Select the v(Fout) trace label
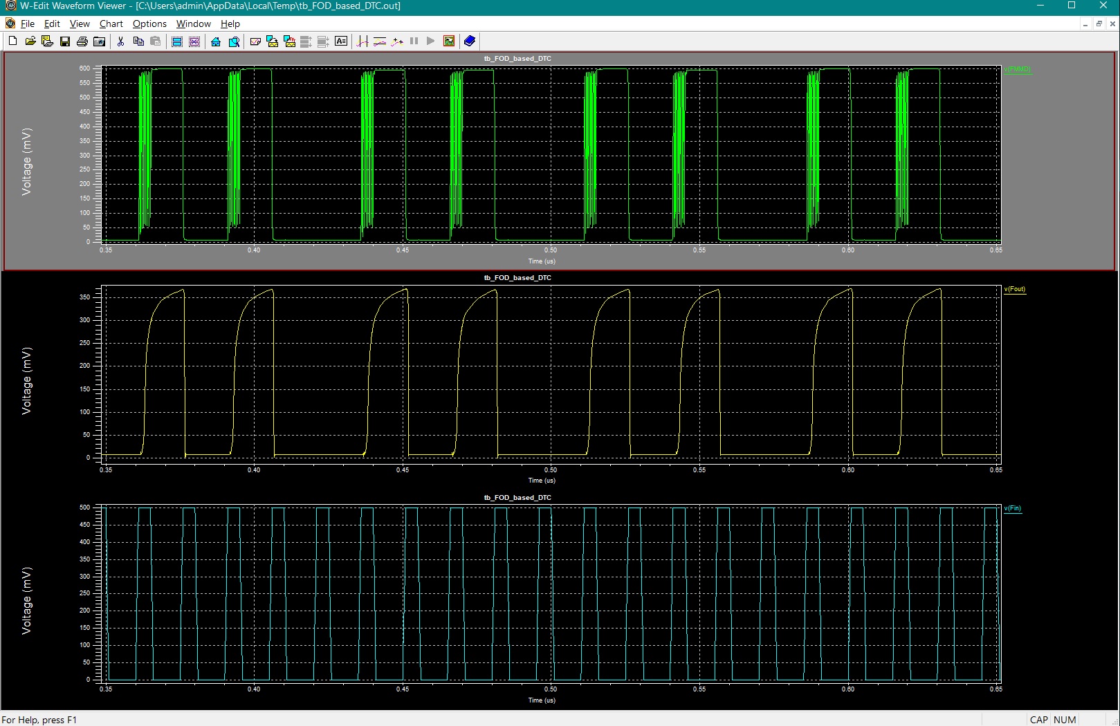 1014,289
